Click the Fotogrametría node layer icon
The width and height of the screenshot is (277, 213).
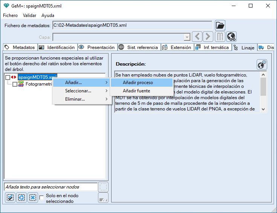coord(21,84)
